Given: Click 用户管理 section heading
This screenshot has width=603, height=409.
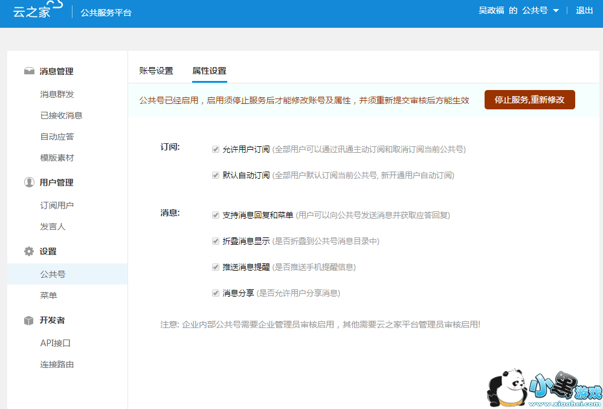Looking at the screenshot, I should (56, 182).
